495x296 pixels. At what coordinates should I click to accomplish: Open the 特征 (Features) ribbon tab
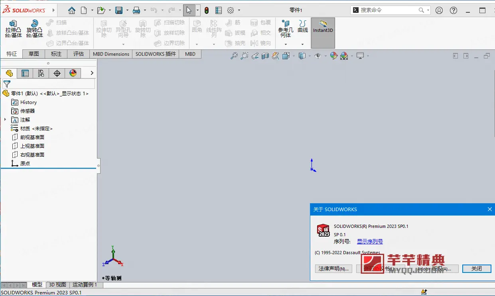coord(12,54)
